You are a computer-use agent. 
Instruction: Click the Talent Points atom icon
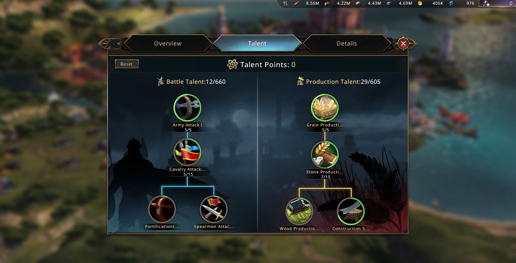point(232,65)
